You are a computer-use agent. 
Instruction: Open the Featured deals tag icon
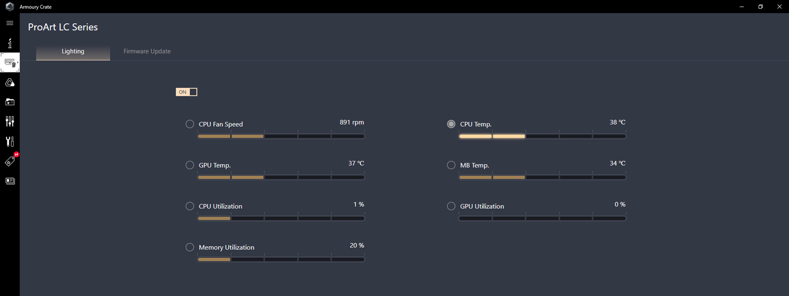(10, 161)
